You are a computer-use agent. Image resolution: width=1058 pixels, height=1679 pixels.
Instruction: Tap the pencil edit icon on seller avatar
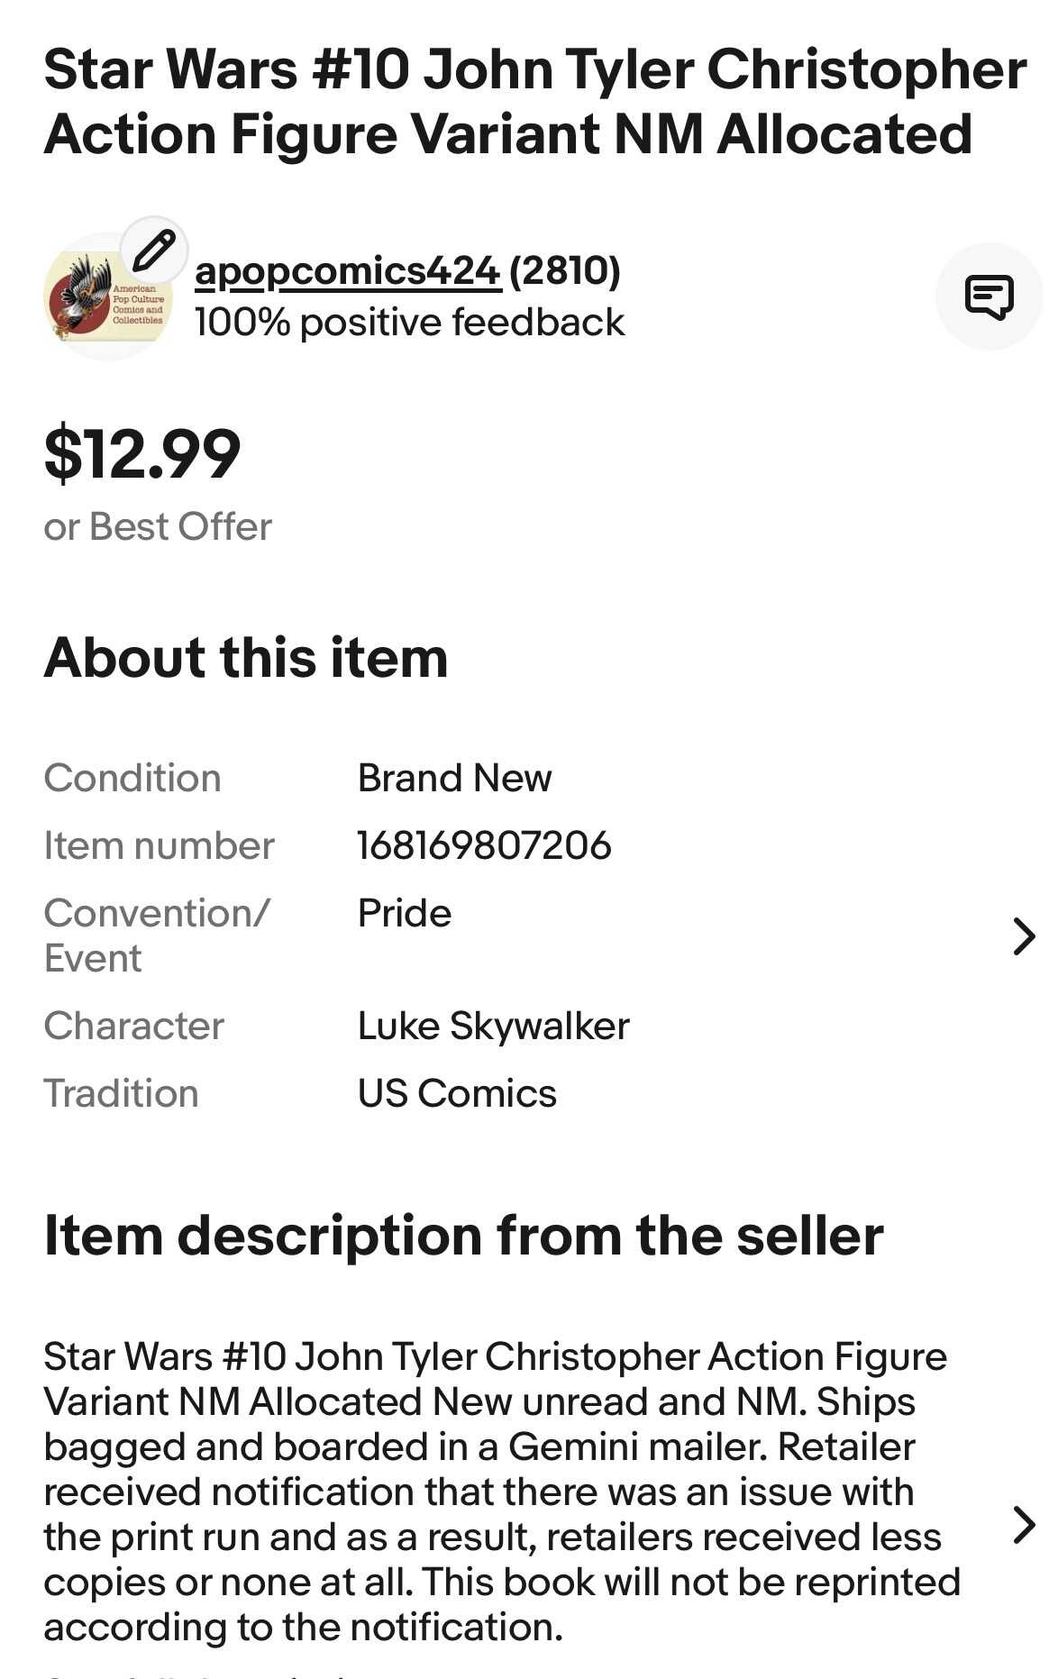154,250
